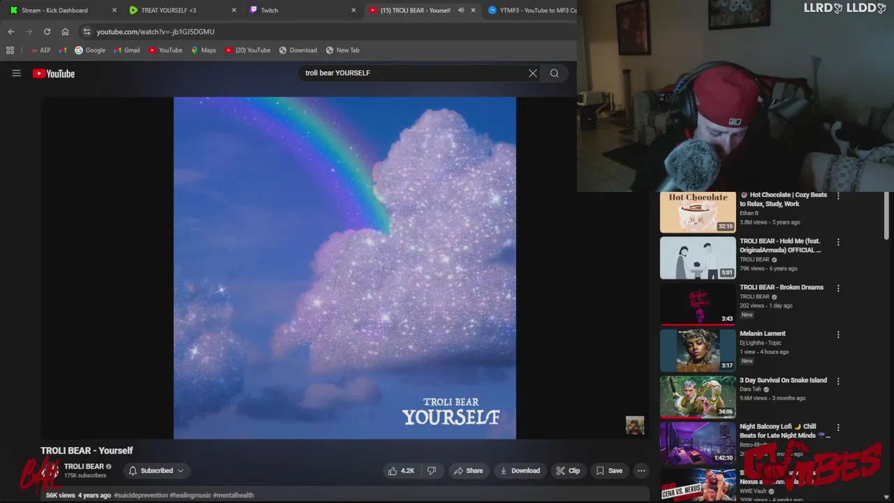Open TROLI BEAR channel avatar
Viewport: 894px width, 503px height.
pyautogui.click(x=50, y=471)
